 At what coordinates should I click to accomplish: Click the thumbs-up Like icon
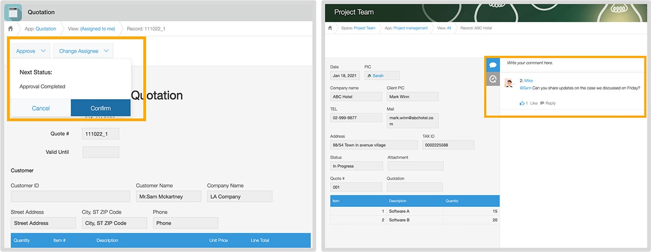[522, 103]
